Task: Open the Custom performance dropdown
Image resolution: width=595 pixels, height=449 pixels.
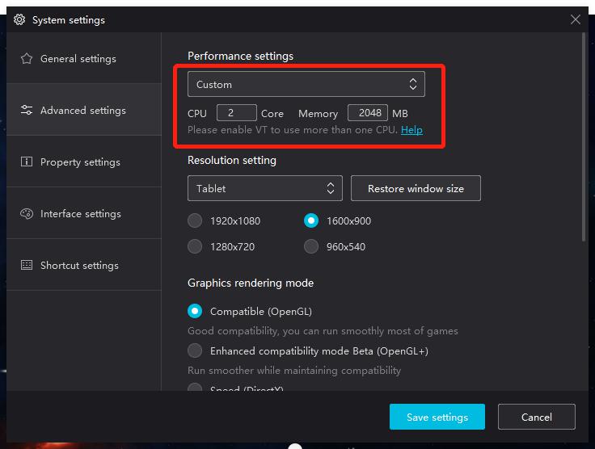Action: pyautogui.click(x=306, y=84)
